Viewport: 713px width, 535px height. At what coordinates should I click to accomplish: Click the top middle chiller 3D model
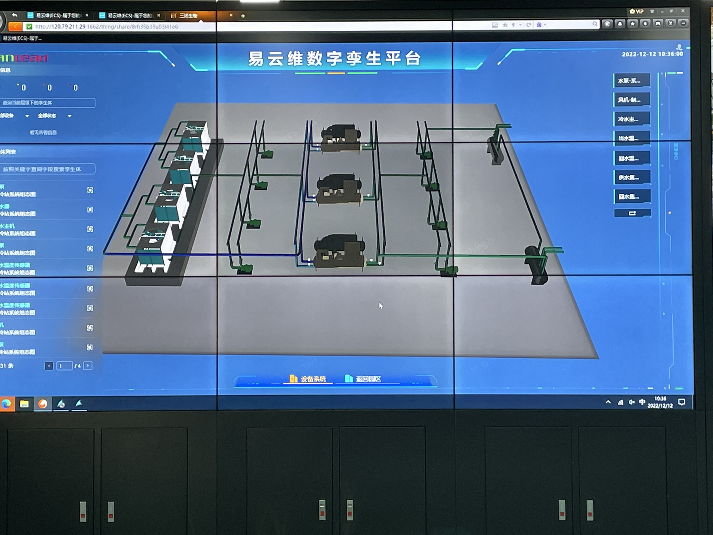coord(341,139)
